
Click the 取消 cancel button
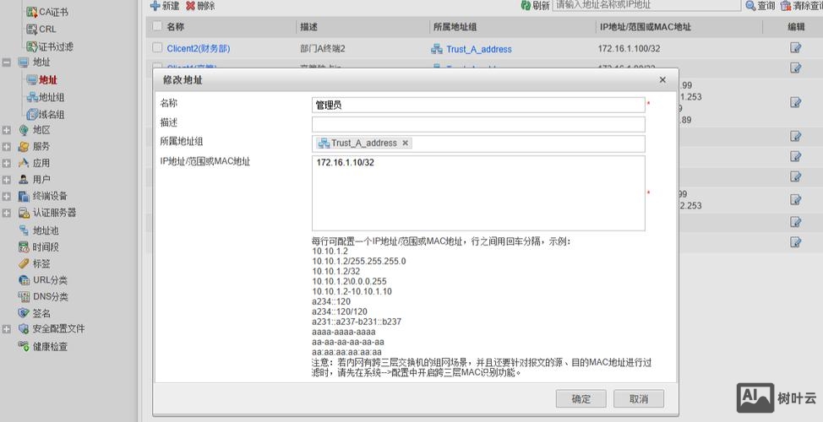[x=639, y=398]
